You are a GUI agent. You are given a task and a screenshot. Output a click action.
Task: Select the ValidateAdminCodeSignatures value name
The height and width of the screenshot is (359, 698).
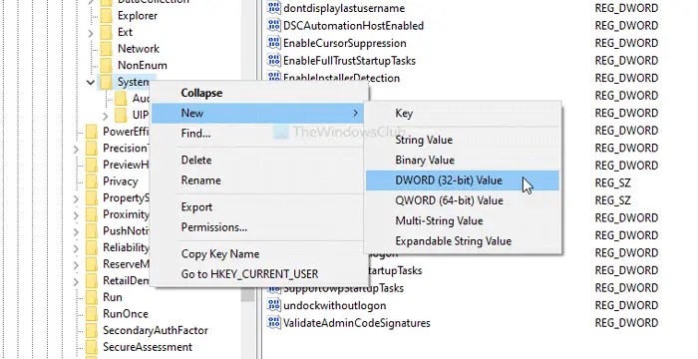coord(357,323)
